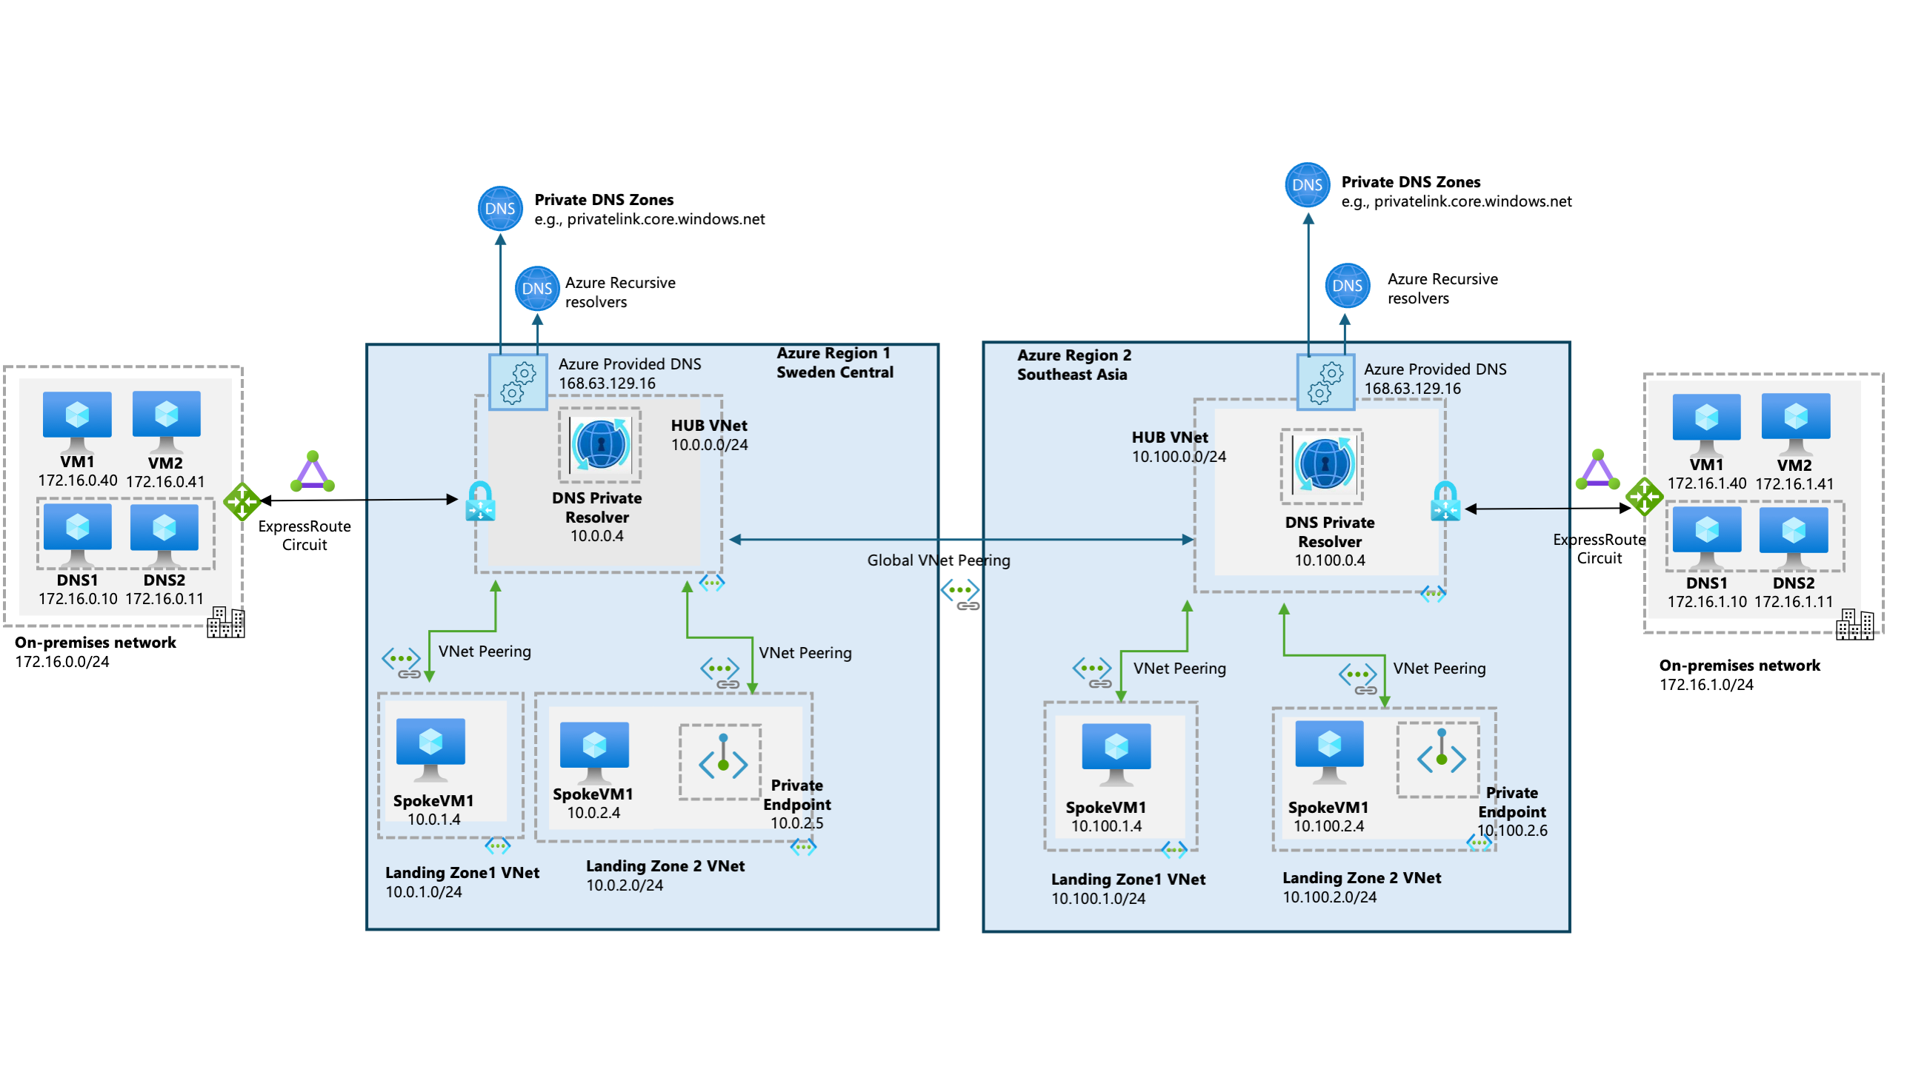Click VM1 icon at 172.16.0.40
The height and width of the screenshot is (1072, 1907).
[x=77, y=422]
